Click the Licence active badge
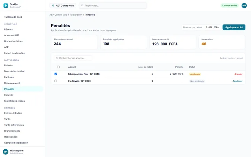This screenshot has width=251, height=157. pyautogui.click(x=229, y=6)
